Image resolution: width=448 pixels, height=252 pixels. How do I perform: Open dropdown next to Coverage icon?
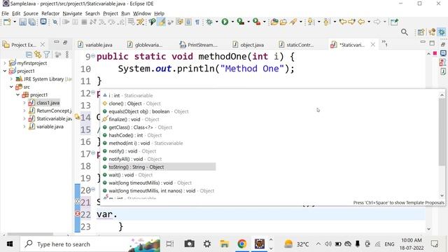pos(248,22)
